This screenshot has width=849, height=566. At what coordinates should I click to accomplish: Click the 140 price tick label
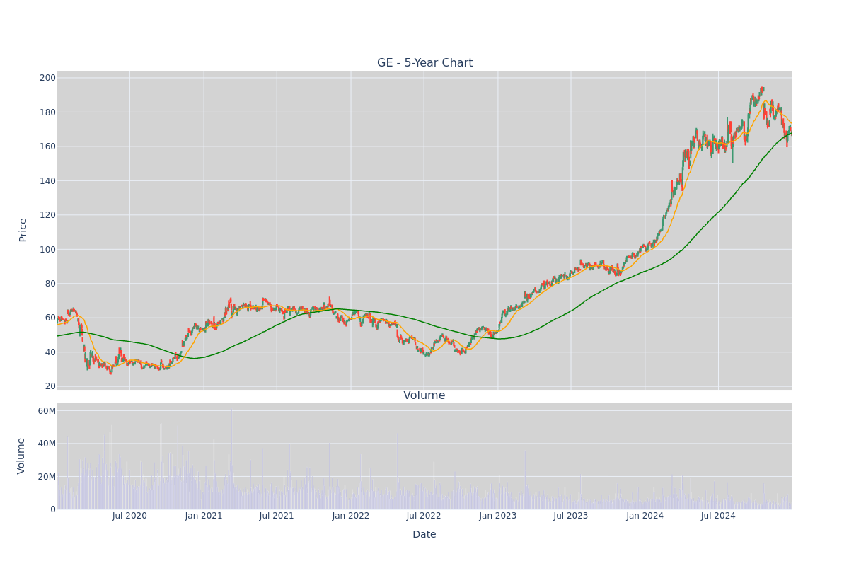(x=47, y=181)
